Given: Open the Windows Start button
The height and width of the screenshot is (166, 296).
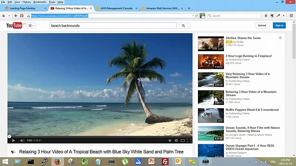Looking at the screenshot, I should (5, 162).
